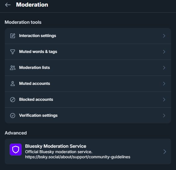Open Blocked accounts list

coord(88,100)
